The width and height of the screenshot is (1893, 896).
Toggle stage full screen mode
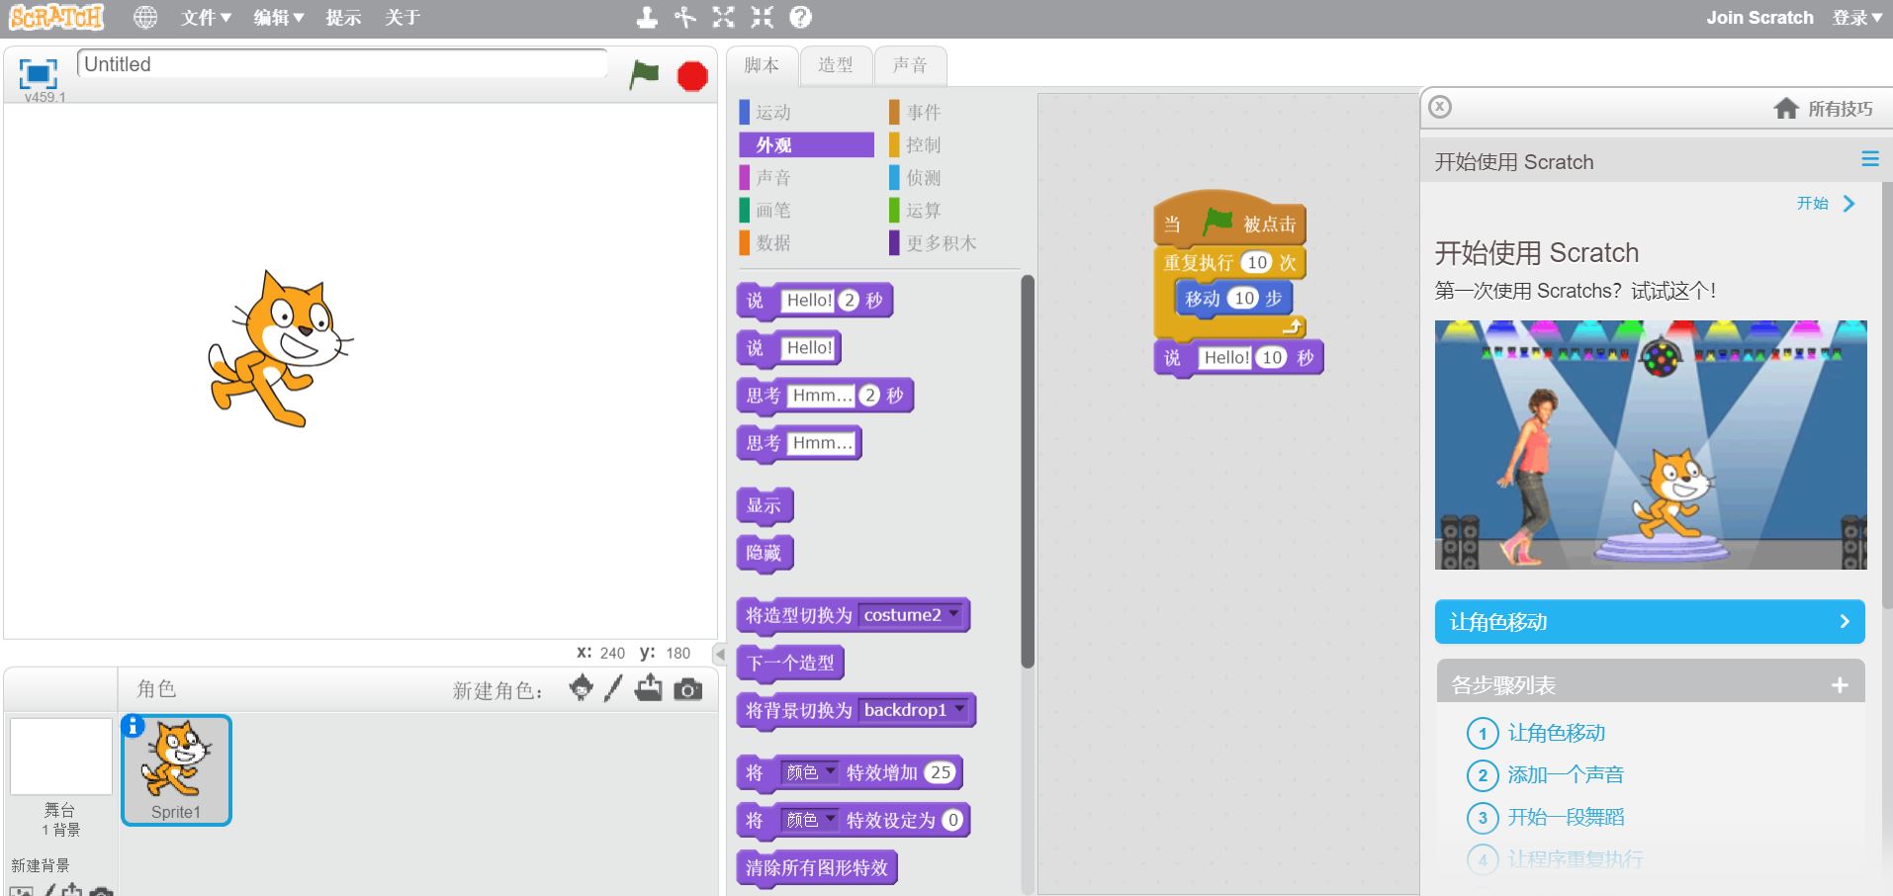coord(38,72)
